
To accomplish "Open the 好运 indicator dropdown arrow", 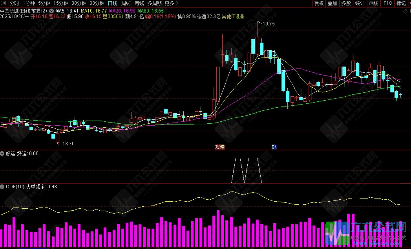I will [2, 153].
